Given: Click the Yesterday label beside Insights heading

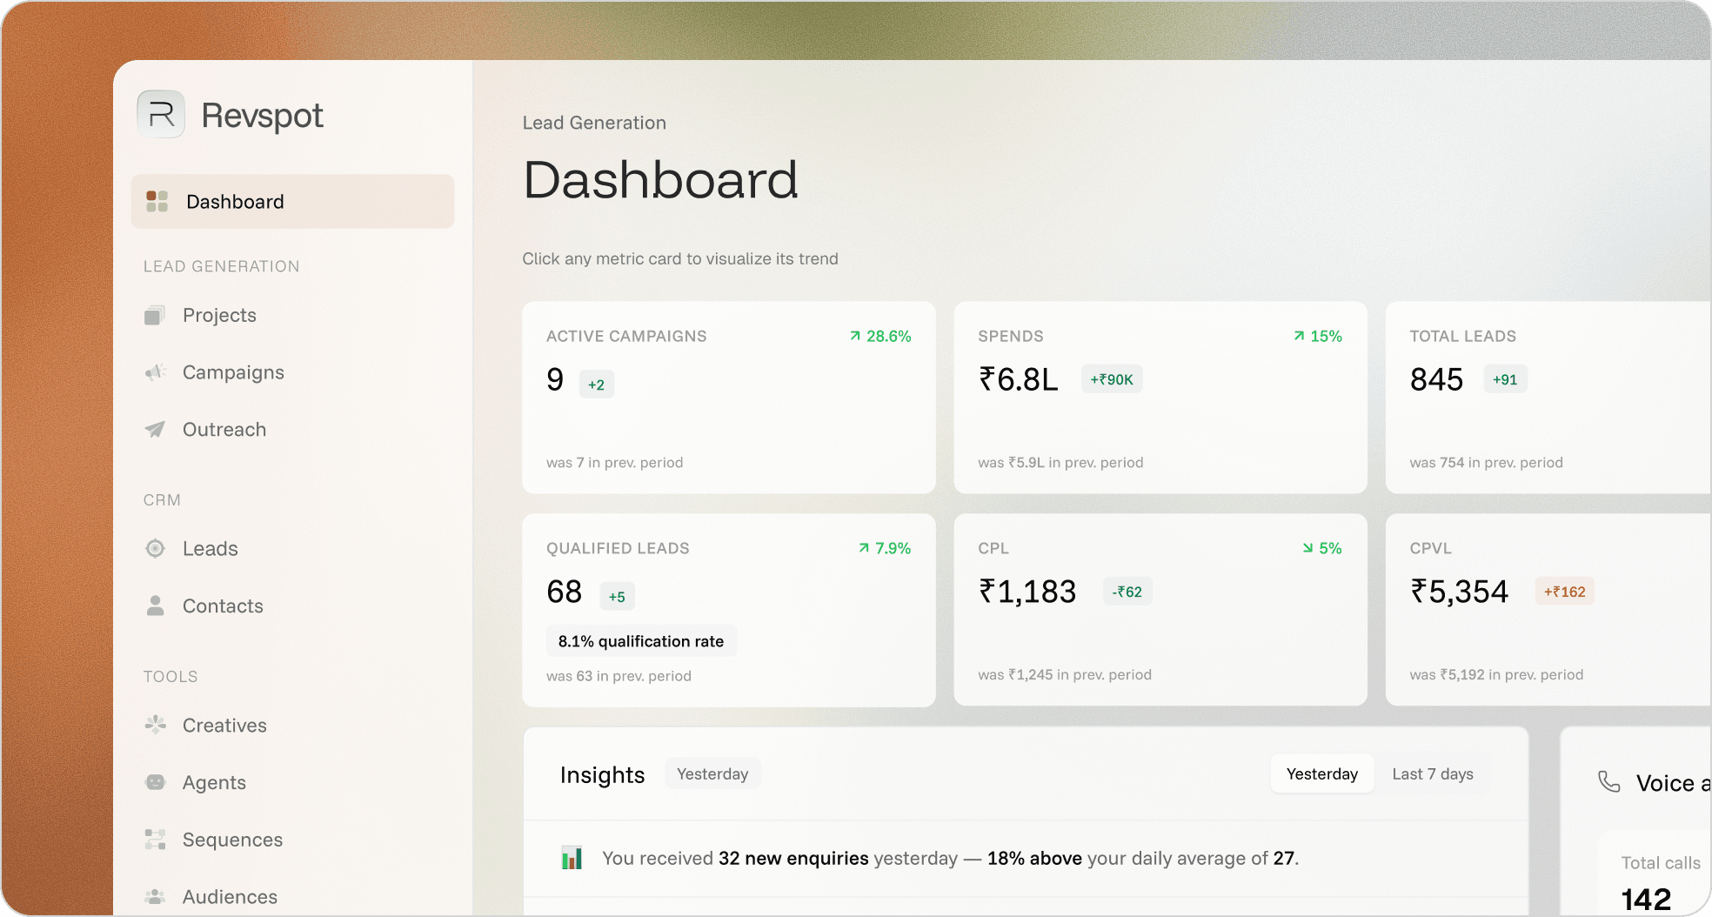Looking at the screenshot, I should 712,773.
